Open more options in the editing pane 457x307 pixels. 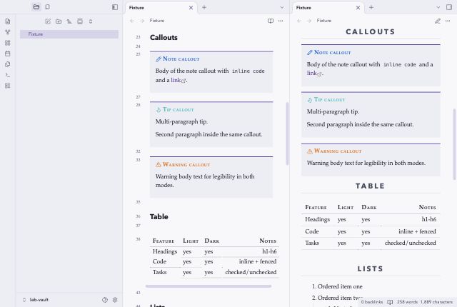coord(281,21)
